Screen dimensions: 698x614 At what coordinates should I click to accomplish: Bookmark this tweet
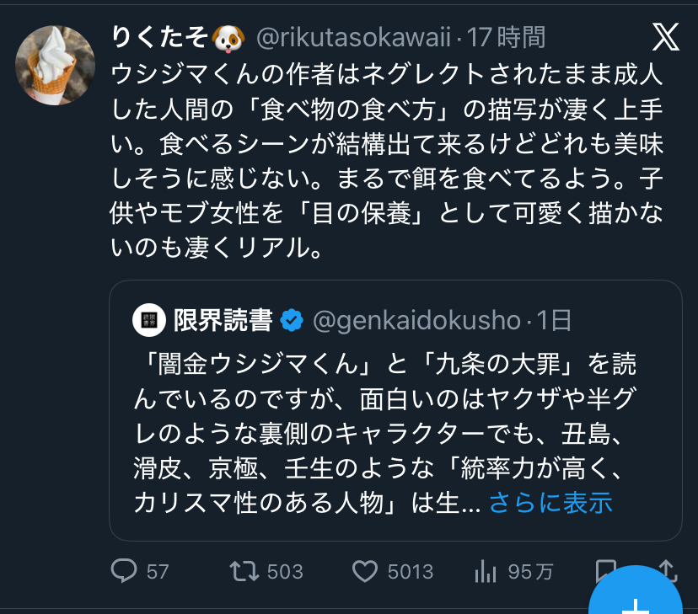(604, 569)
